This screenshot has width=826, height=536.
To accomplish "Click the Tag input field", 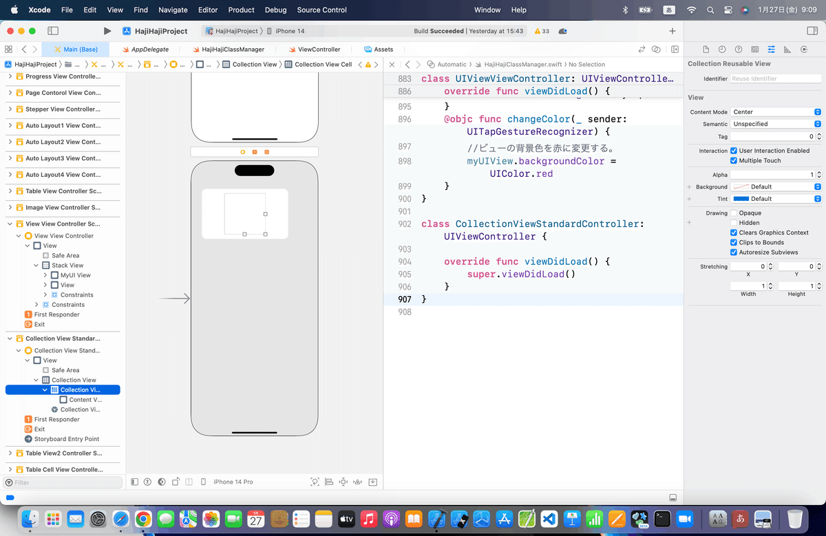I will 772,137.
